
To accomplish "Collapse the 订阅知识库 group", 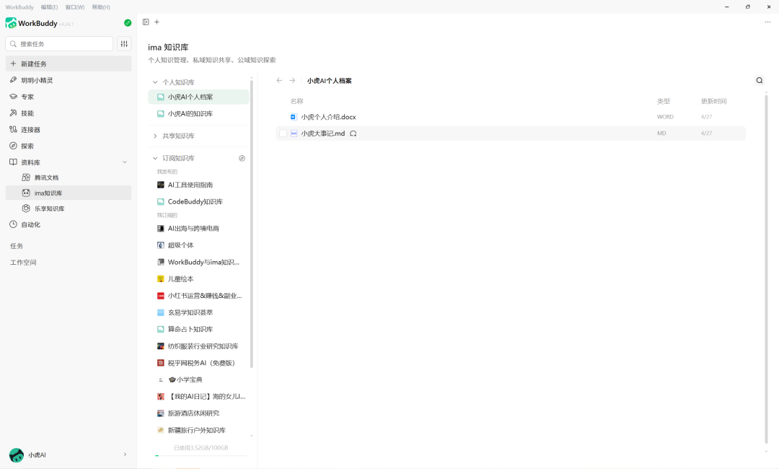I will (x=155, y=158).
